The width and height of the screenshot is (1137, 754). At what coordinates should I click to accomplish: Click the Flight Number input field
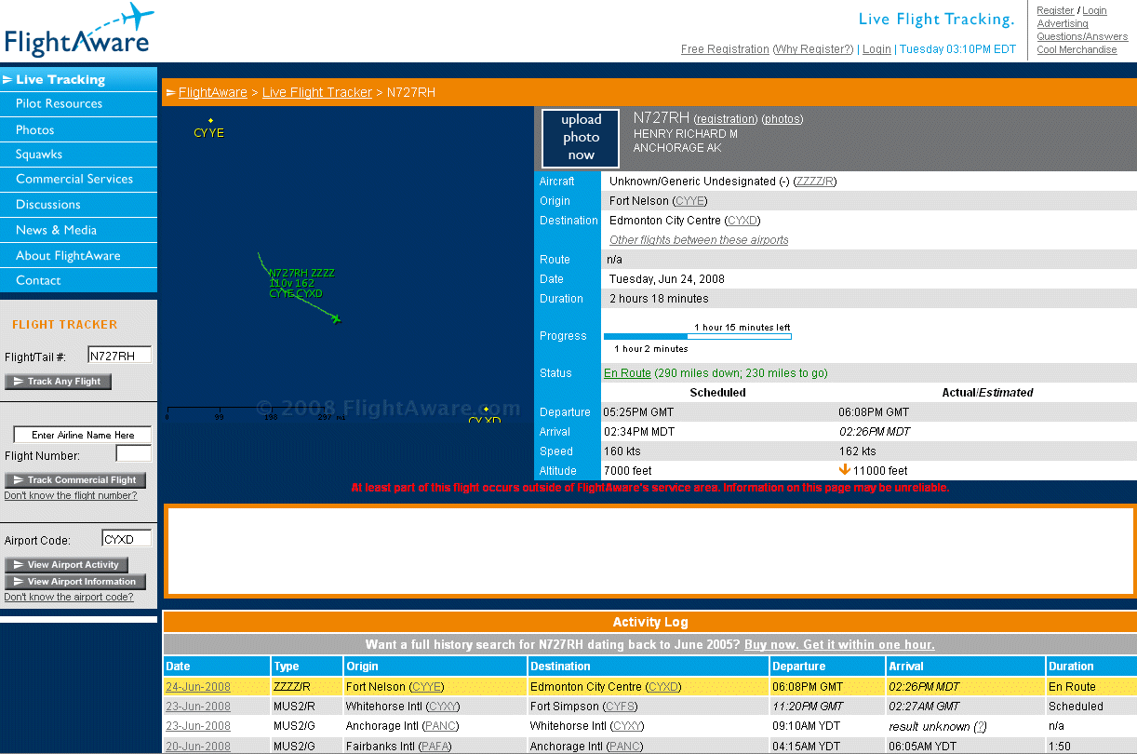point(134,454)
